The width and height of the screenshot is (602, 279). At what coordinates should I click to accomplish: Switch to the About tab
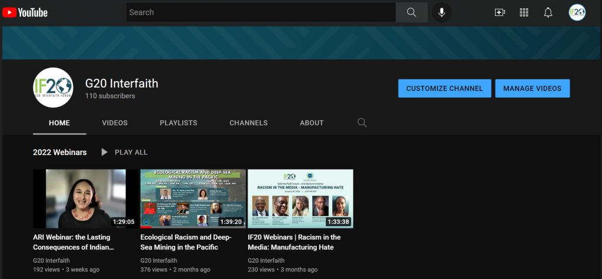(312, 123)
